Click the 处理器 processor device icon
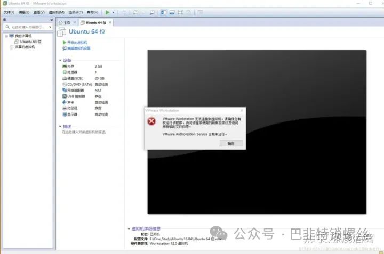The height and width of the screenshot is (254, 384). 65,72
